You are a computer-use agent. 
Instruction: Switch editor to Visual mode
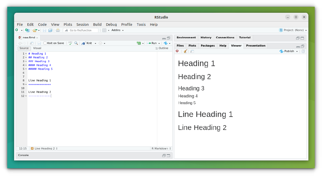pyautogui.click(x=37, y=48)
